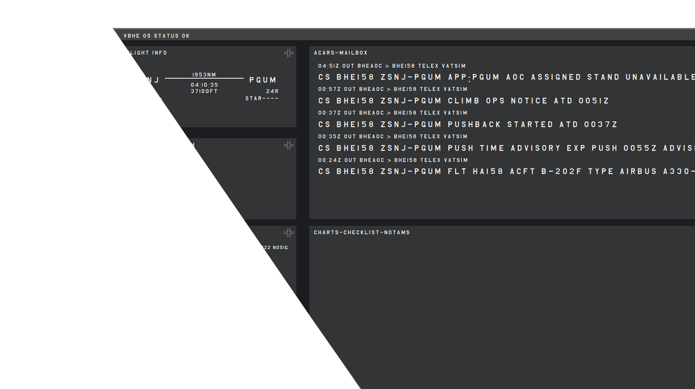The width and height of the screenshot is (695, 389).
Task: Click the middle left panel's collapse icon
Action: click(289, 145)
